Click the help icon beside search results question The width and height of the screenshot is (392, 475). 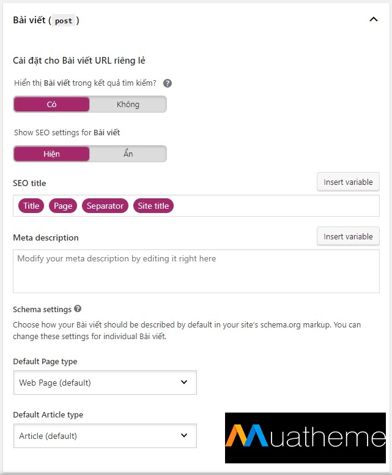click(x=168, y=83)
